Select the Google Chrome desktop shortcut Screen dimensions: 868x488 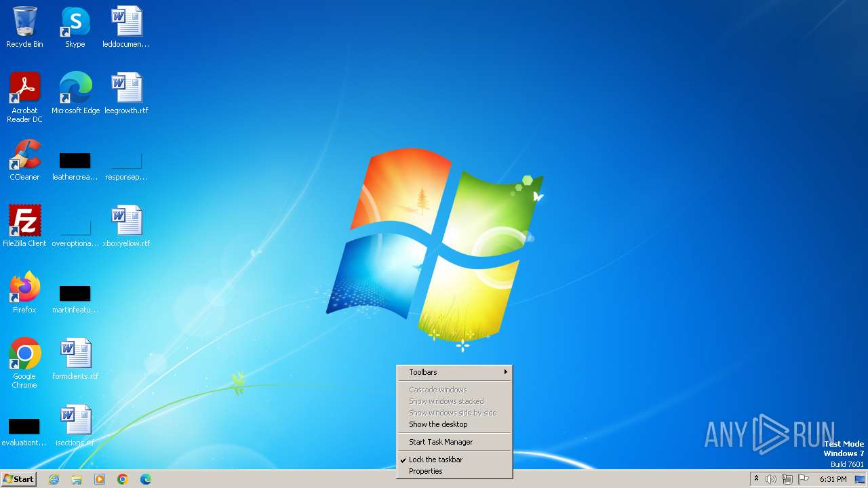point(24,363)
